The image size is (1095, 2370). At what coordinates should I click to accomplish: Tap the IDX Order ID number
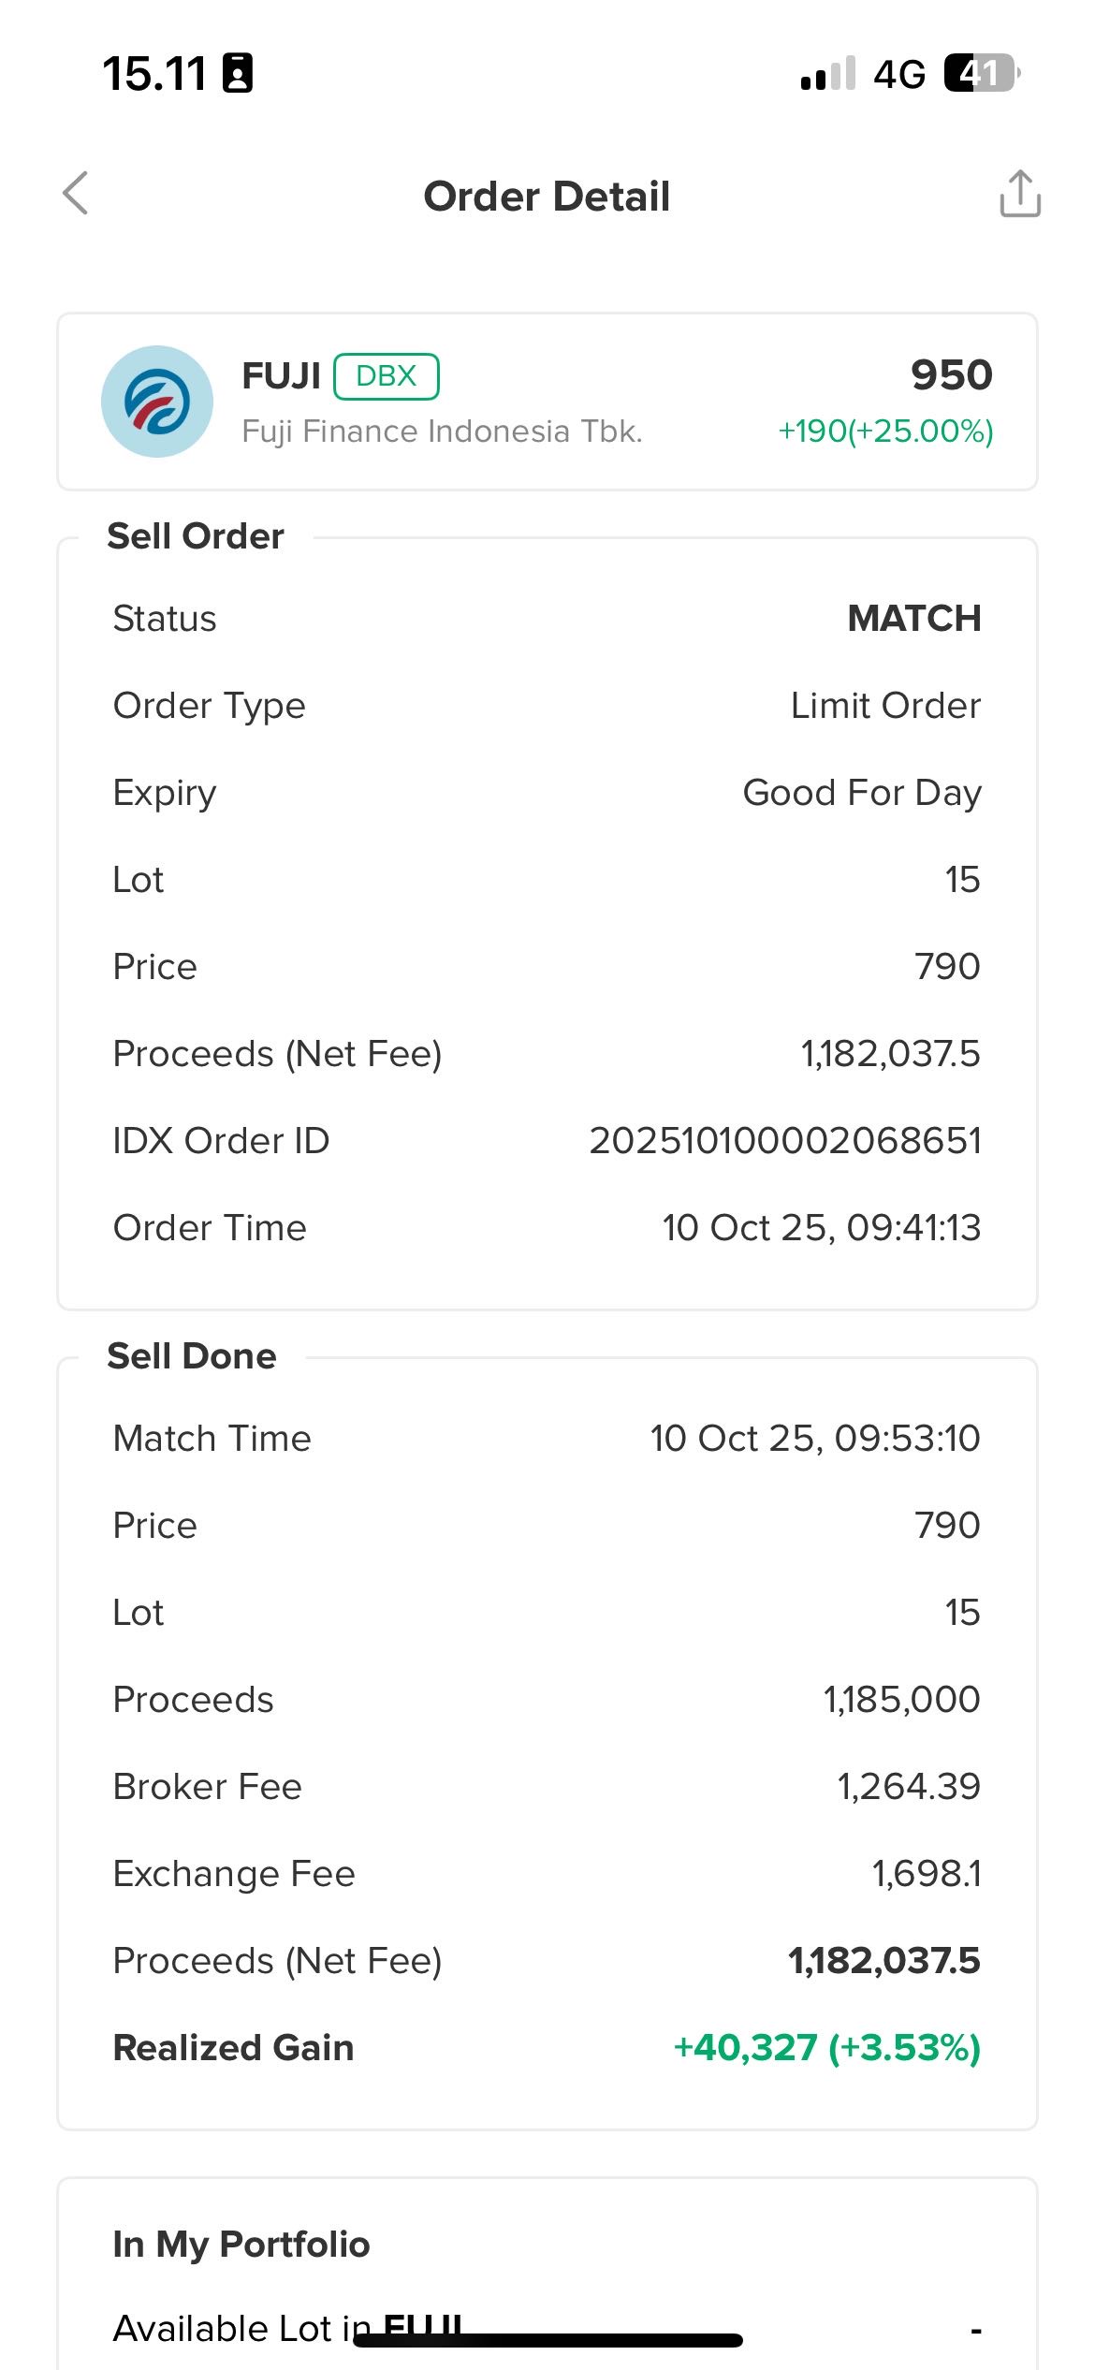784,1141
